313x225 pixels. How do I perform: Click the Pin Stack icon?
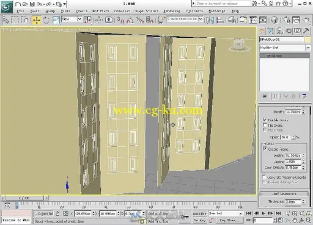click(264, 96)
